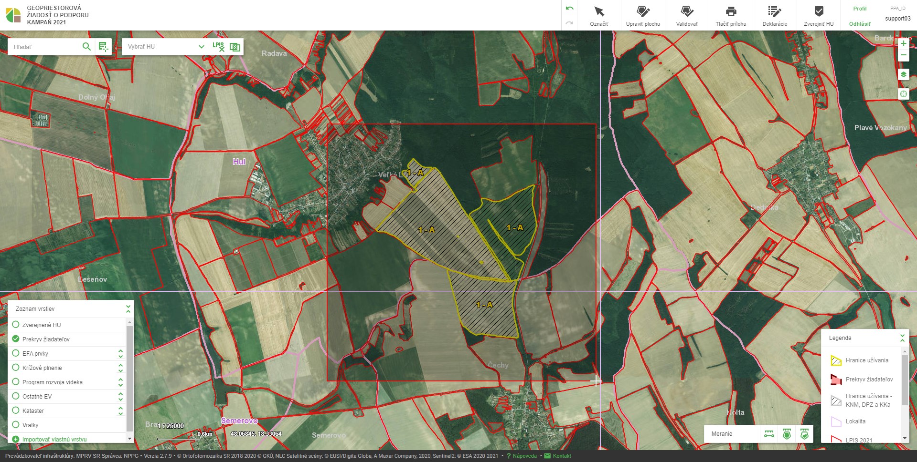Zoom out the map with minus button

903,55
